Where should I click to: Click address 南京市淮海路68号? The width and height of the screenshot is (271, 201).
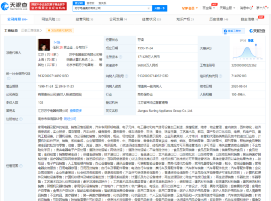click(x=50, y=119)
